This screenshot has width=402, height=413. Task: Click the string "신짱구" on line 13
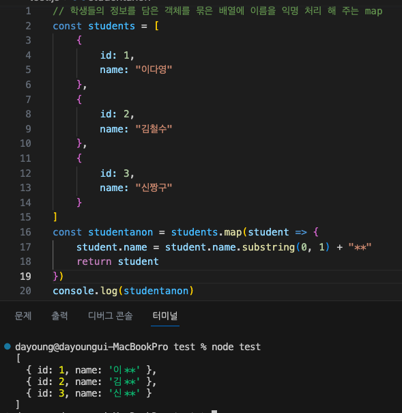tap(154, 188)
